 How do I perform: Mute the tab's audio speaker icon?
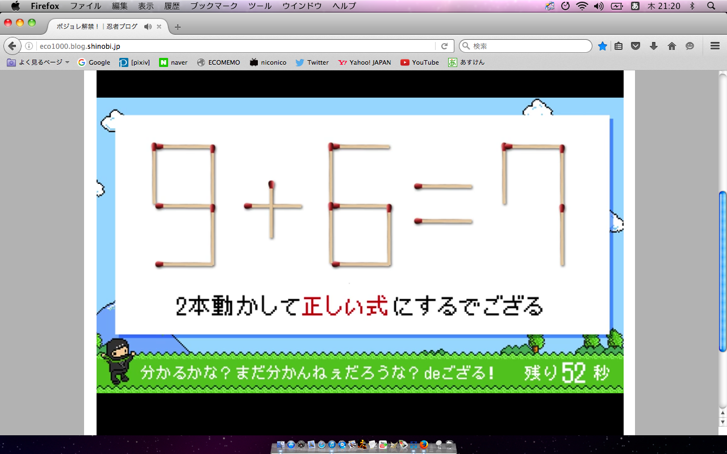click(148, 27)
